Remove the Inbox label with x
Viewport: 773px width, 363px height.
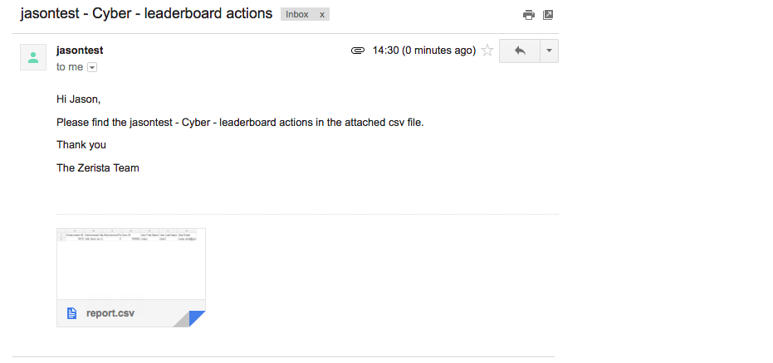click(322, 14)
